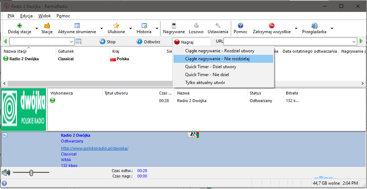Sort by Kraj column header
367x189 pixels.
tap(137, 51)
